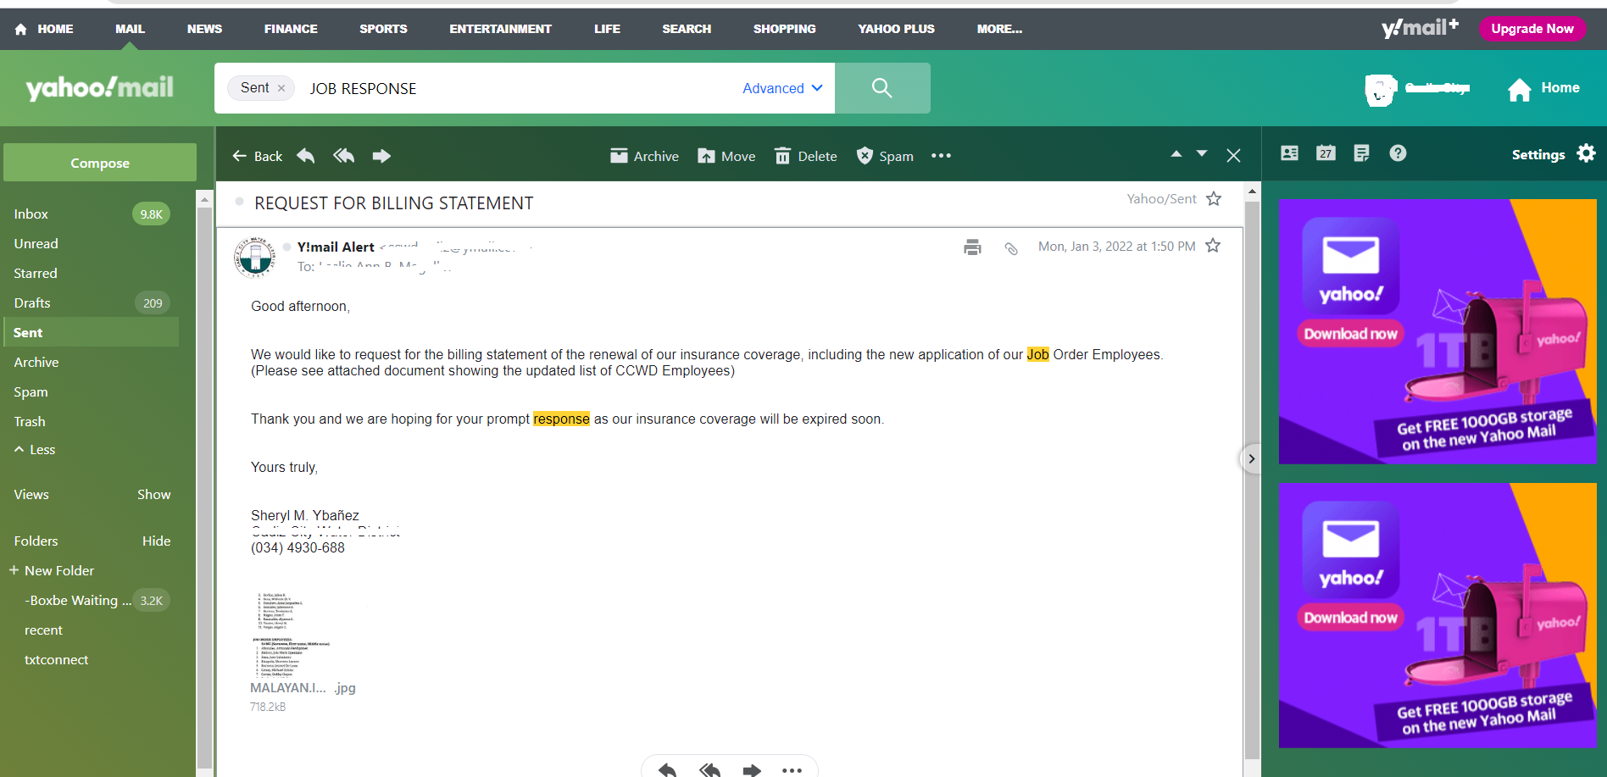Star the conversation next to Yahoo/Sent
Screen dimensions: 1607x777
coord(1214,199)
